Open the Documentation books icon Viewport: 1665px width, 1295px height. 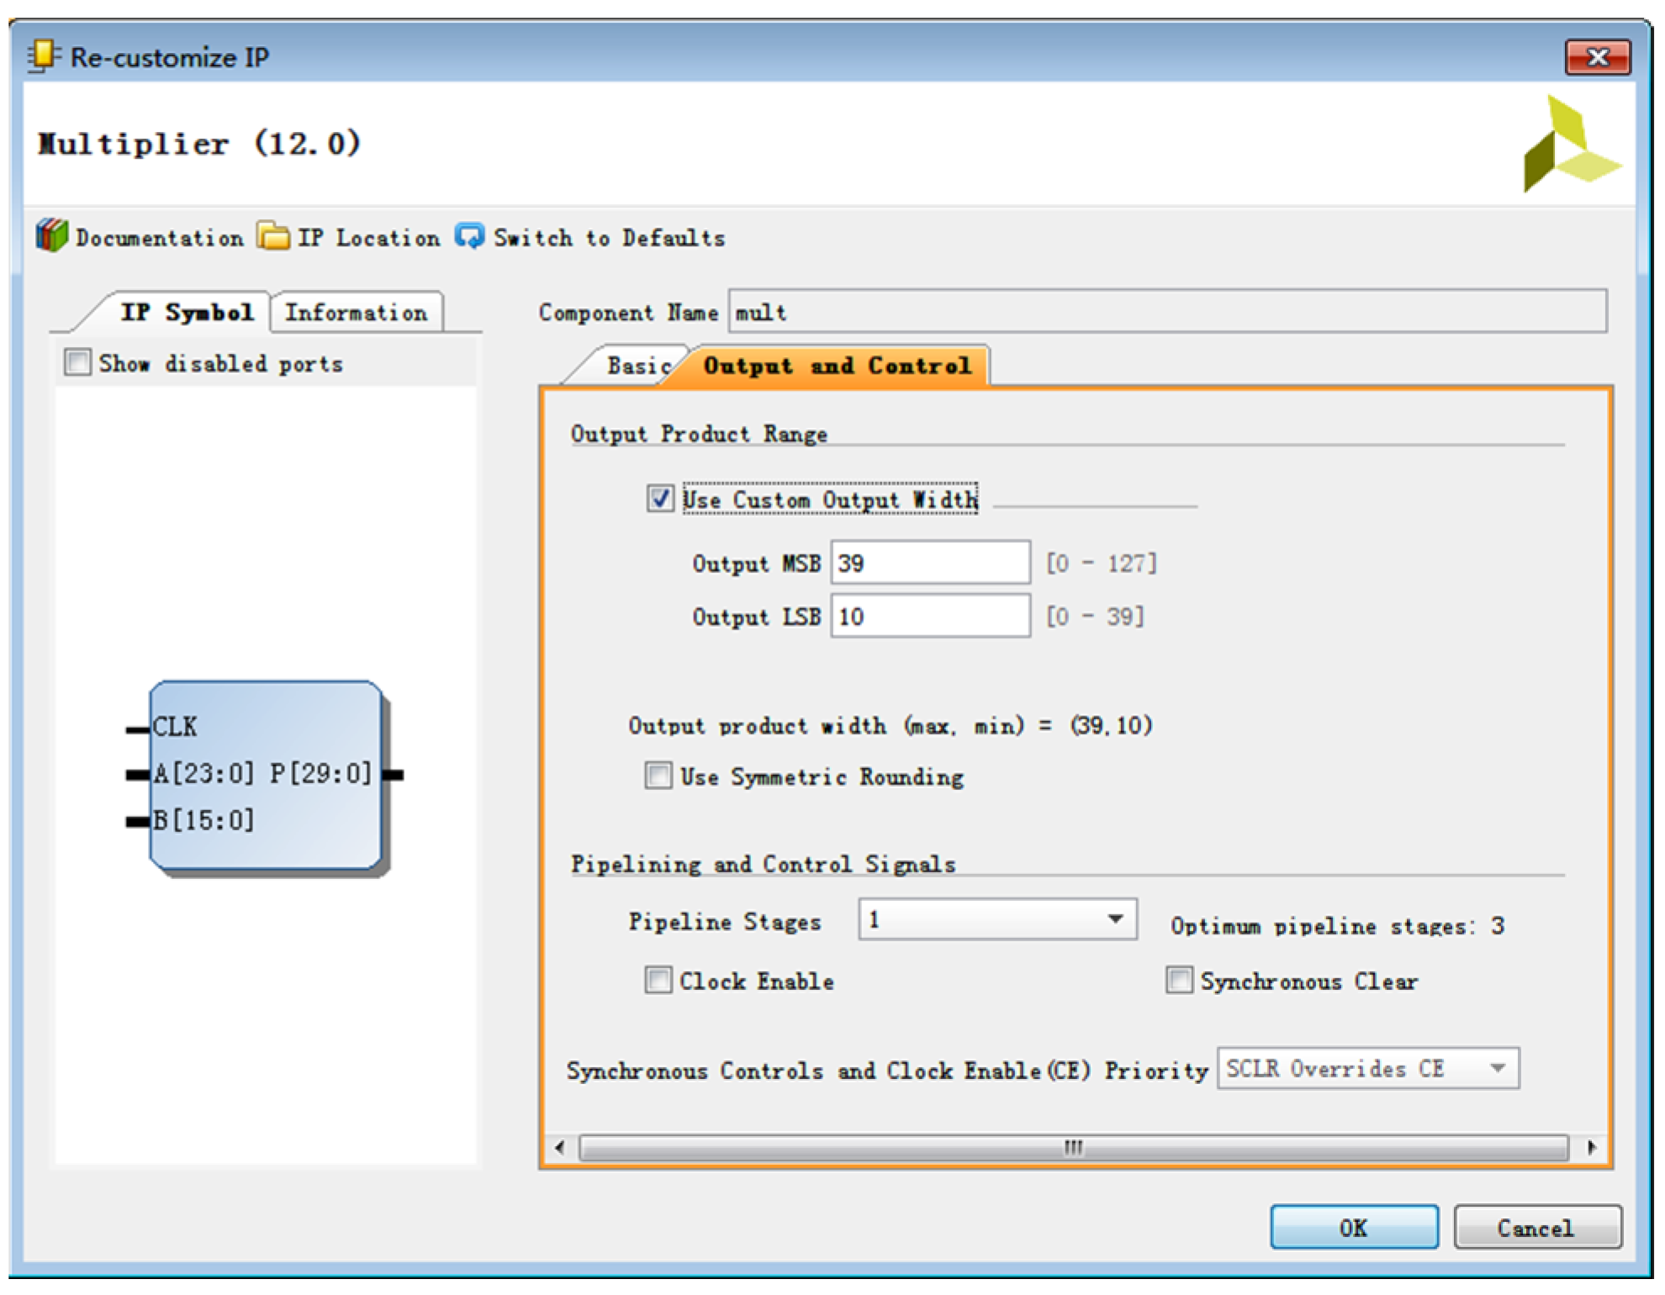pyautogui.click(x=52, y=236)
